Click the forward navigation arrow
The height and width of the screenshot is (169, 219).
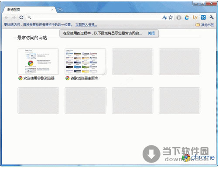pyautogui.click(x=14, y=17)
